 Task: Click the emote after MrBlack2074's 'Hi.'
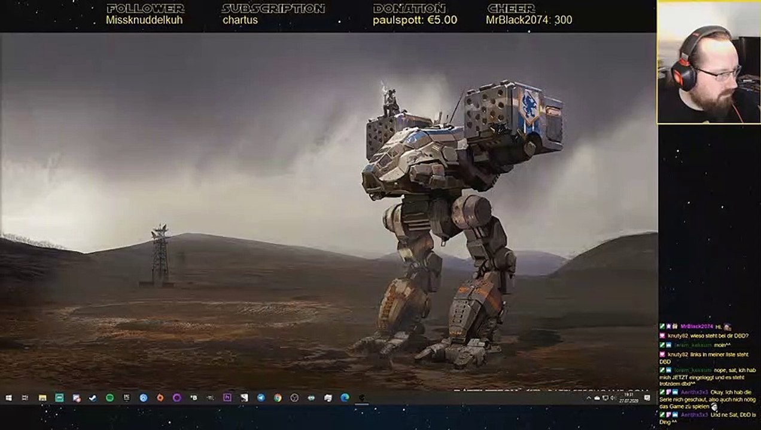click(727, 327)
